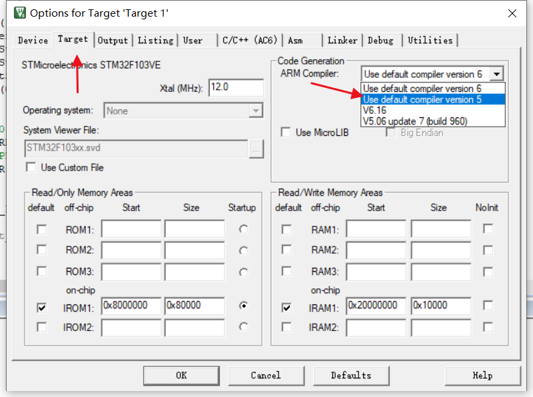Screen dimensions: 533x397
Task: Open the Debug tab
Action: [381, 41]
